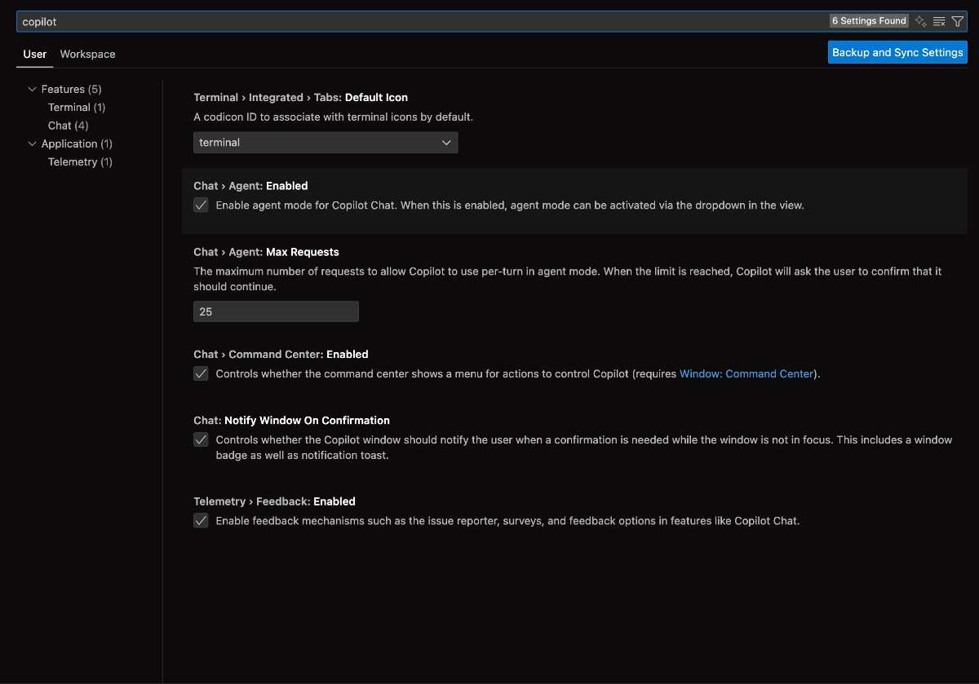This screenshot has width=979, height=684.
Task: Click inside the copilot search box
Action: pos(326,21)
